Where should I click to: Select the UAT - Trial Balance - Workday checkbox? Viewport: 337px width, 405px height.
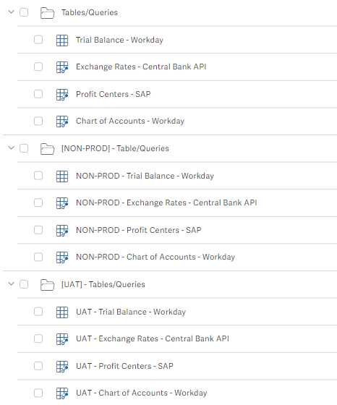pos(38,312)
